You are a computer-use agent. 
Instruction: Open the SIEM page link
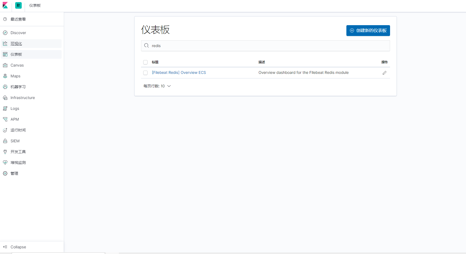15,141
